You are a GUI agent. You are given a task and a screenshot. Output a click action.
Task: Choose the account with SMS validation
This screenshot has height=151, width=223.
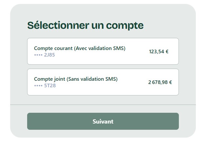point(103,51)
